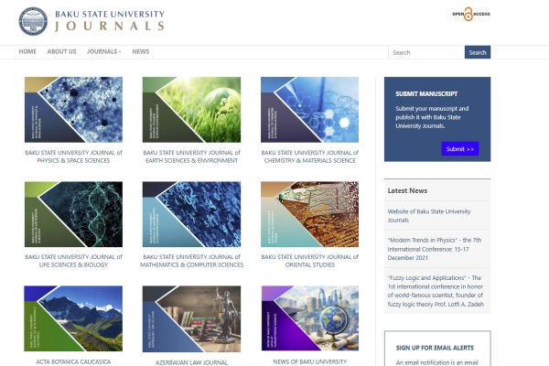Click the Oriental Studies title link

[310, 261]
